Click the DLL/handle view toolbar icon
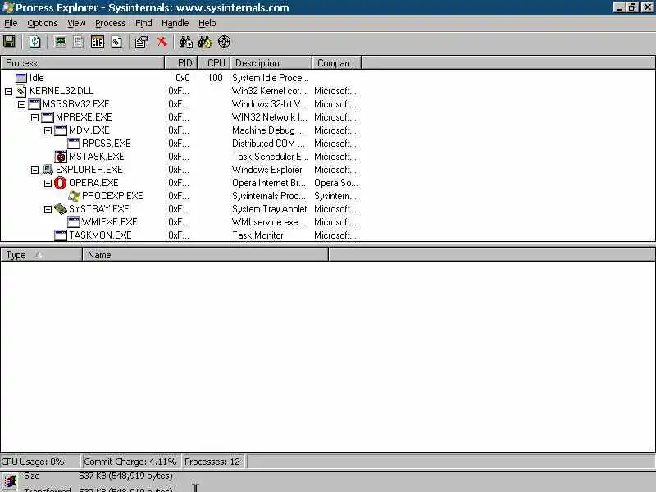This screenshot has height=492, width=656. tap(116, 42)
